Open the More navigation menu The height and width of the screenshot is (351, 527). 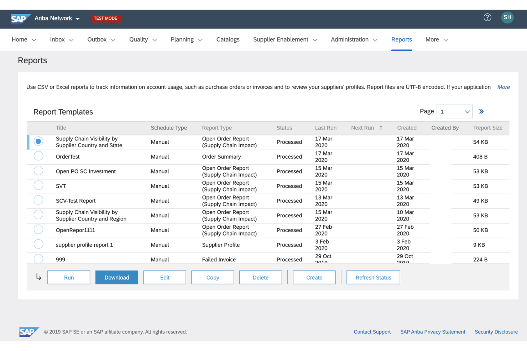pyautogui.click(x=437, y=39)
